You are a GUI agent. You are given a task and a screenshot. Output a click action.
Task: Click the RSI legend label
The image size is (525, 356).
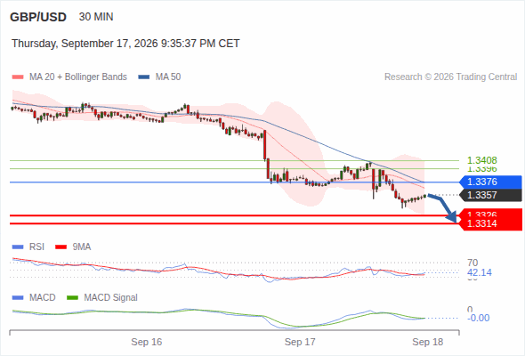(x=36, y=247)
